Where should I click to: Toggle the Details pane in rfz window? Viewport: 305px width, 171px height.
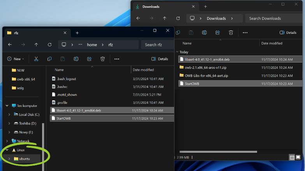(x=160, y=59)
